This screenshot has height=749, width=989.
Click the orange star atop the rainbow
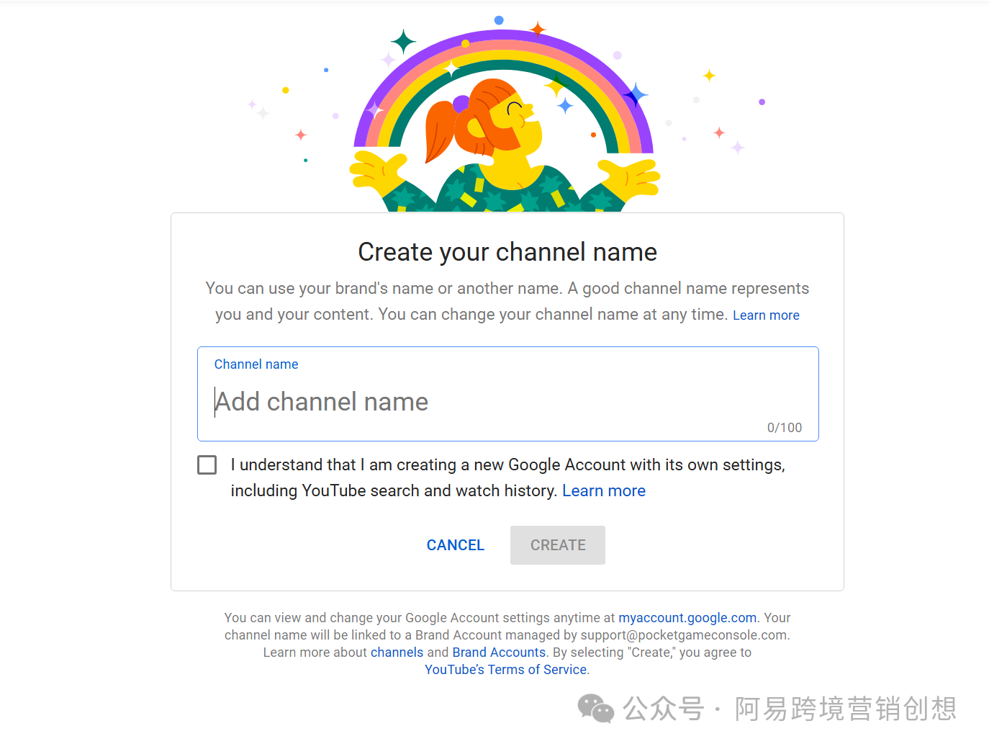coord(538,29)
